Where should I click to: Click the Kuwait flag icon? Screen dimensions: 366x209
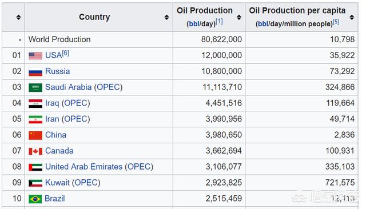tap(35, 183)
